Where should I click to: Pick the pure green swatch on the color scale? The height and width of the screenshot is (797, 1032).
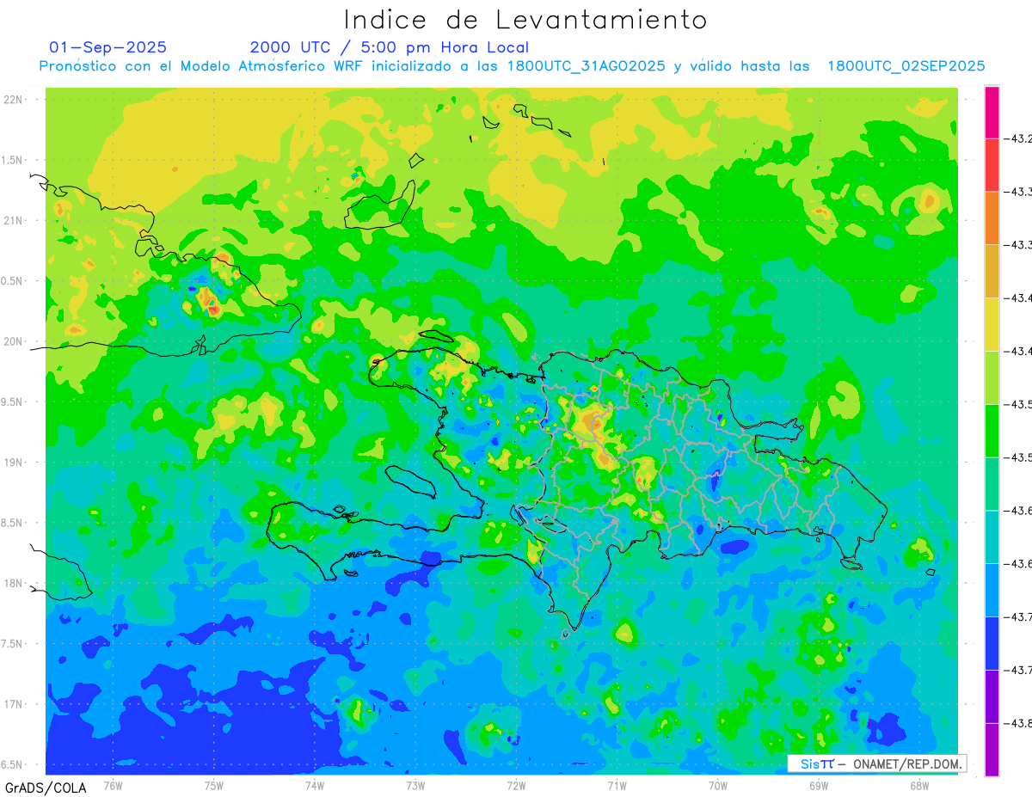[x=992, y=431]
